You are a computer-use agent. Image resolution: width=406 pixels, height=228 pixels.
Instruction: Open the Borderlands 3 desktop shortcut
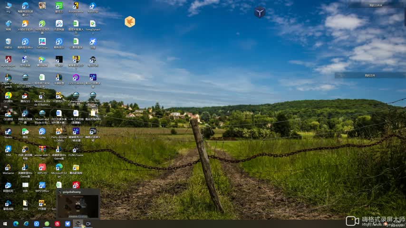click(76, 6)
